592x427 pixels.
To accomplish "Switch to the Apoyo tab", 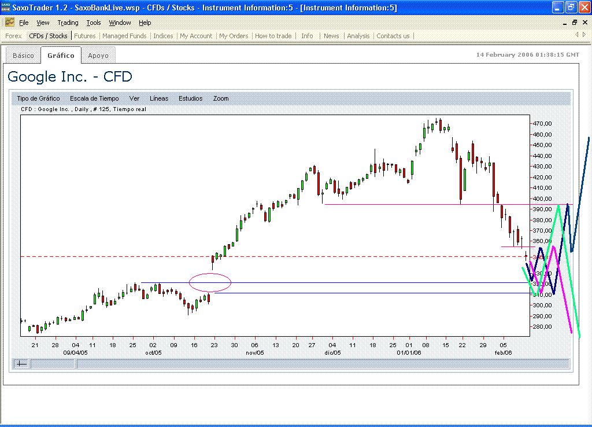I will click(x=98, y=56).
